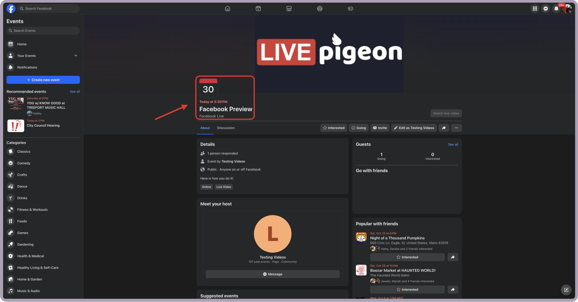Open the three-dot more options menu

[456, 128]
